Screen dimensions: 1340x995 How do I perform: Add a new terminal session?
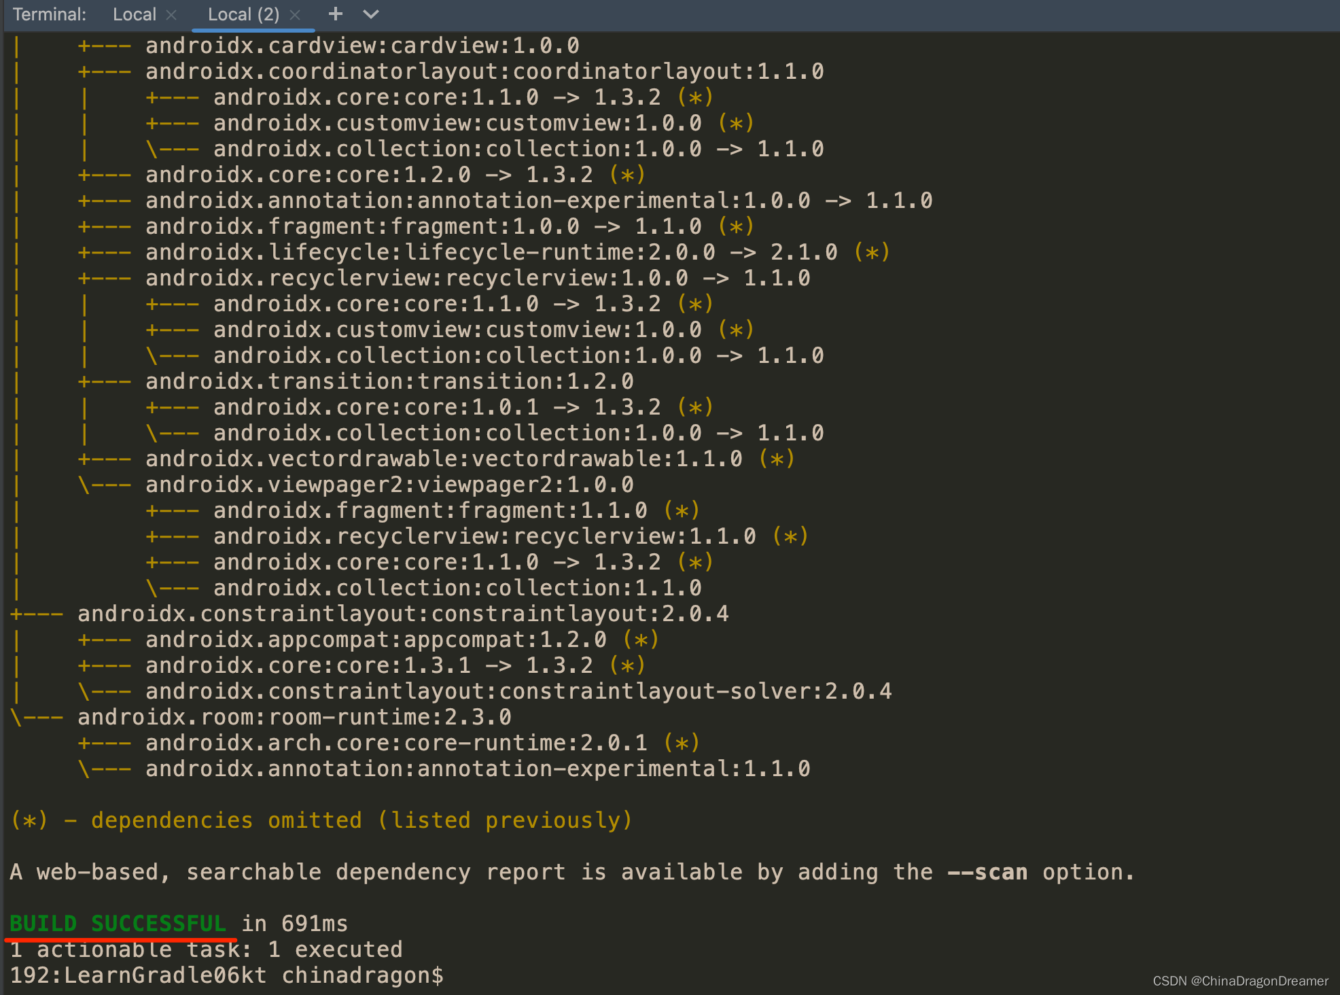(335, 14)
